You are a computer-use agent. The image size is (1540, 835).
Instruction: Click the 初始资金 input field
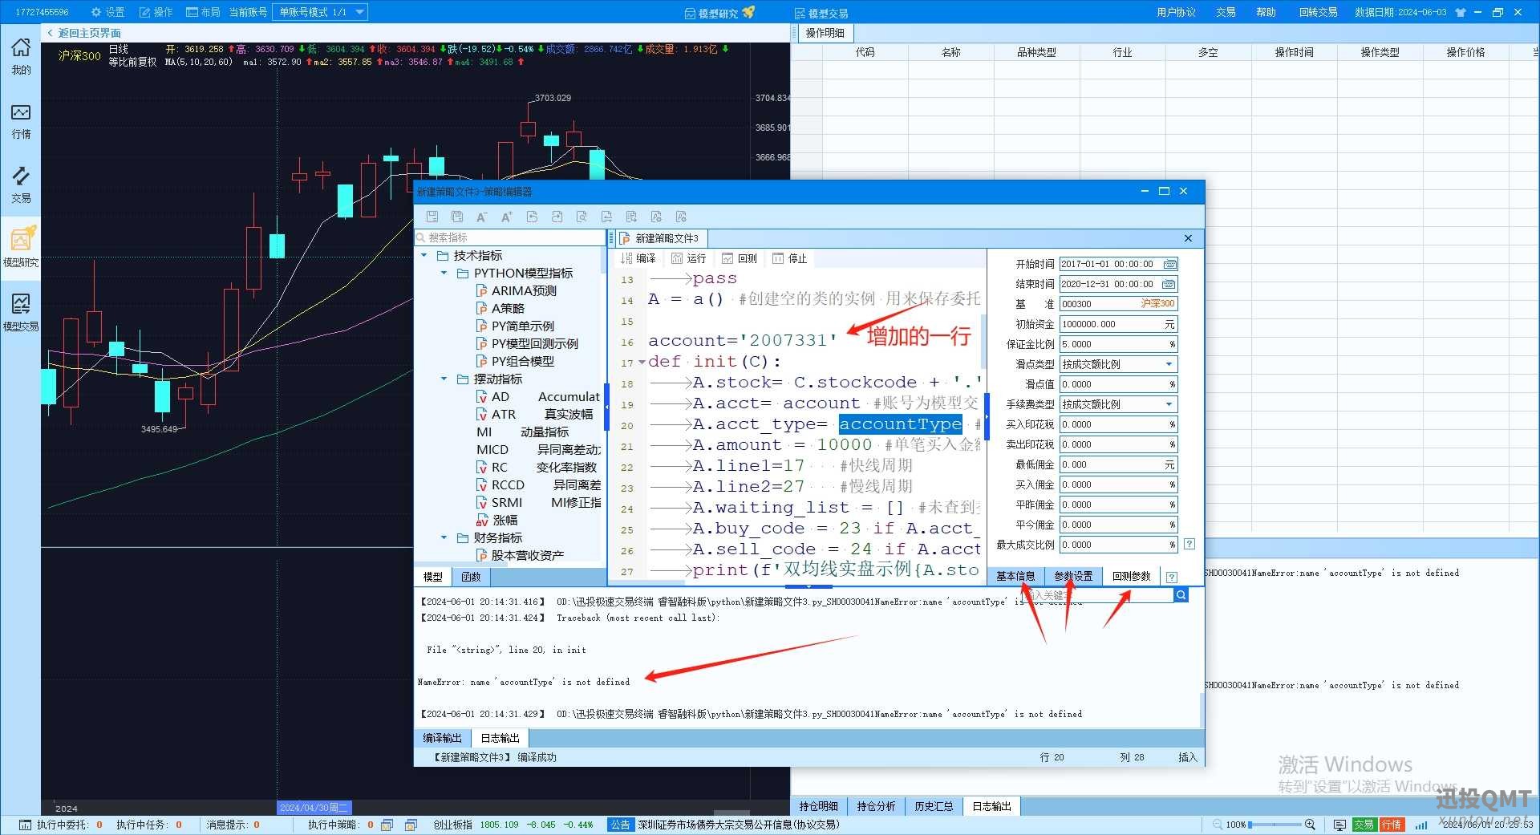(1118, 324)
